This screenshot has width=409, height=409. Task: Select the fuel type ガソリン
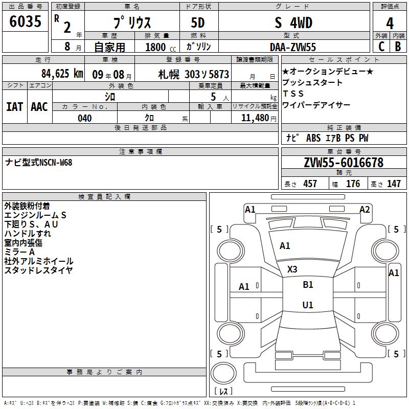click(x=198, y=47)
